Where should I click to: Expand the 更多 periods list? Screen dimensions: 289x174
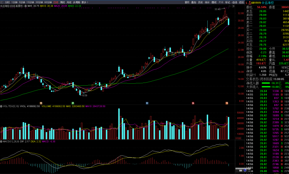tap(84, 2)
